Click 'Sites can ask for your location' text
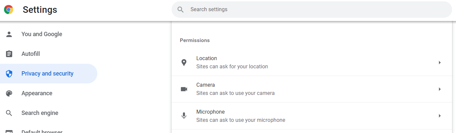 pyautogui.click(x=232, y=67)
